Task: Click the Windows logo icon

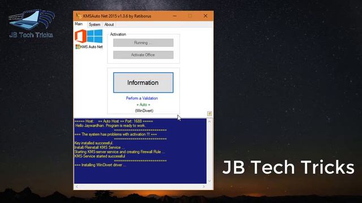Action: 95,36
